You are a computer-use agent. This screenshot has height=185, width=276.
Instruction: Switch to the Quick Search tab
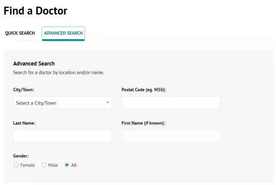coord(20,33)
